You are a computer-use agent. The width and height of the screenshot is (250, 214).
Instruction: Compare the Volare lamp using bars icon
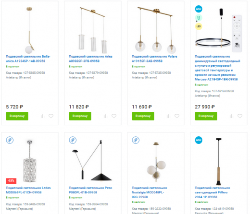click(x=168, y=116)
